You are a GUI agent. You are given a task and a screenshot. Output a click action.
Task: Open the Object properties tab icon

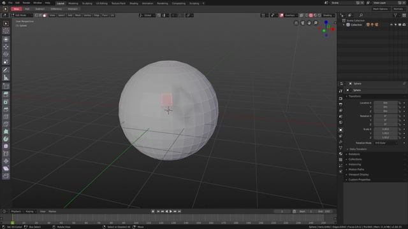(340, 130)
